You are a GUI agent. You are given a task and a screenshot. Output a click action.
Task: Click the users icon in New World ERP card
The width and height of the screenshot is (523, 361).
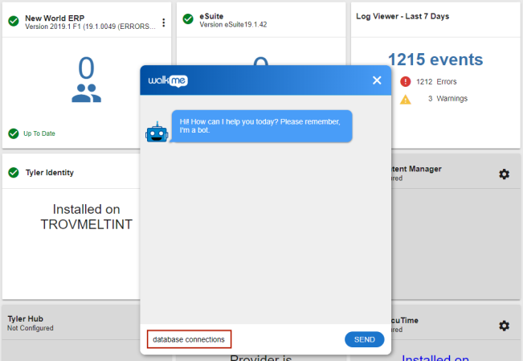pyautogui.click(x=86, y=93)
